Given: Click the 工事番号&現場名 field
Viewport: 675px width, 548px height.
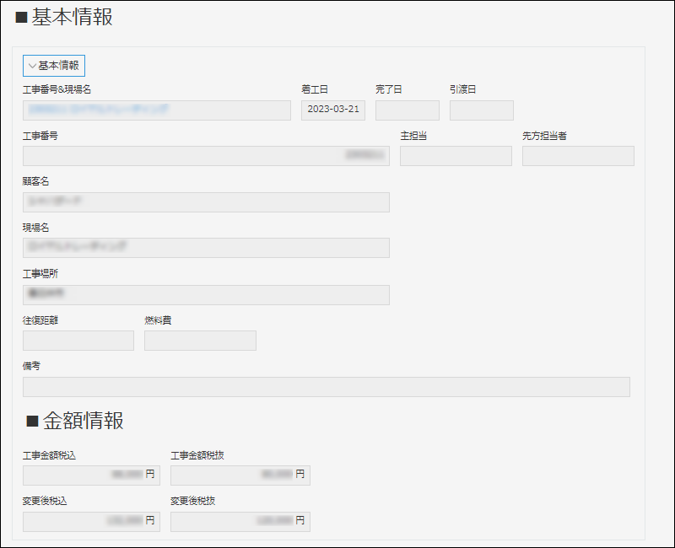Looking at the screenshot, I should tap(156, 110).
